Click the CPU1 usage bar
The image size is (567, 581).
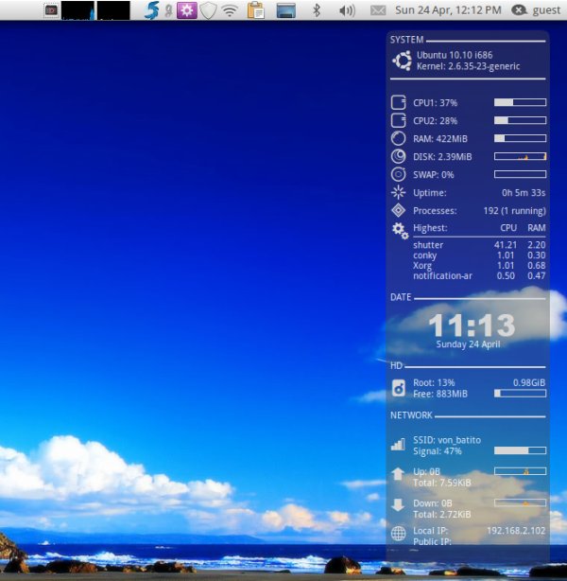(x=520, y=102)
